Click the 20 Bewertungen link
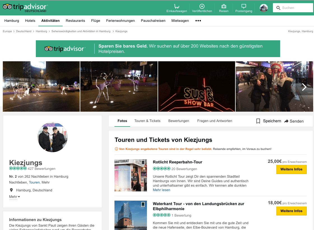The height and width of the screenshot is (230, 314). [184, 169]
